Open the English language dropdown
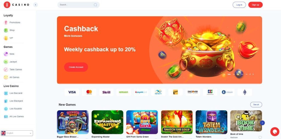Viewport: 281px width, 139px height. pyautogui.click(x=17, y=133)
